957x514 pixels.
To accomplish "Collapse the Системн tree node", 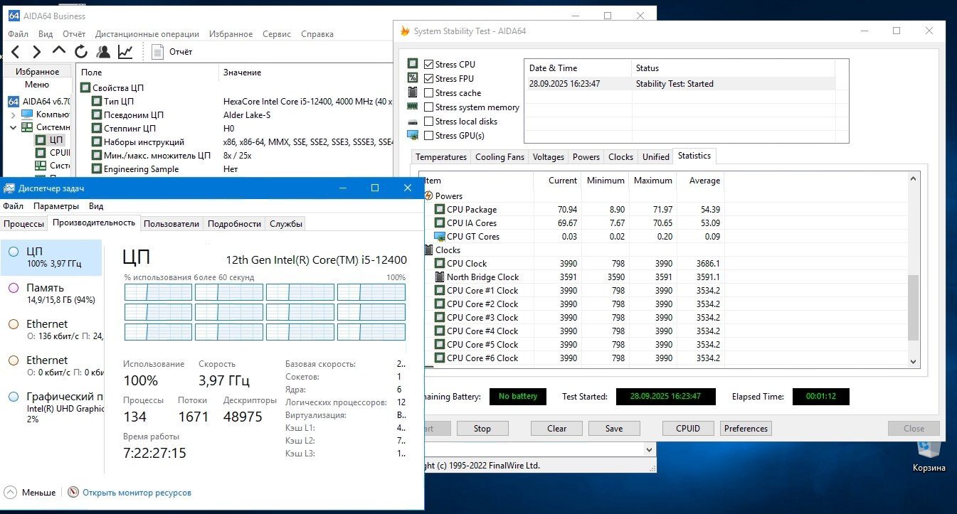I will coord(13,127).
